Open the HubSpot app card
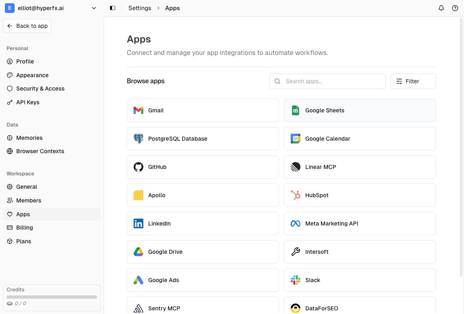The image size is (464, 314). tap(360, 195)
